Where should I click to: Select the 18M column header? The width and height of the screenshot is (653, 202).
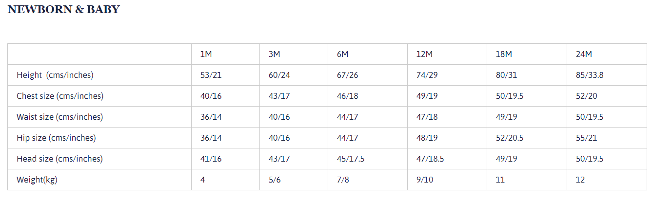[x=504, y=54]
